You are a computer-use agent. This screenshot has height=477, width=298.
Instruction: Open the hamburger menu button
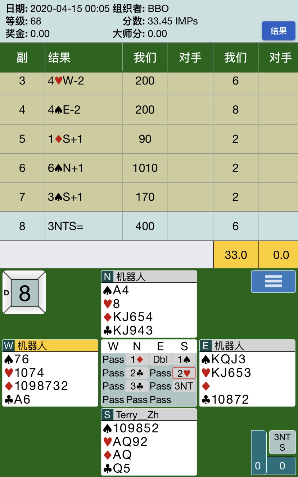click(x=274, y=281)
